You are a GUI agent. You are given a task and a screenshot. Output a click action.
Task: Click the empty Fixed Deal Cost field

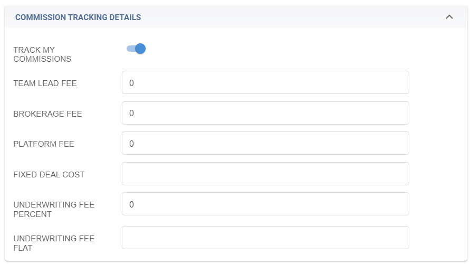(x=265, y=174)
